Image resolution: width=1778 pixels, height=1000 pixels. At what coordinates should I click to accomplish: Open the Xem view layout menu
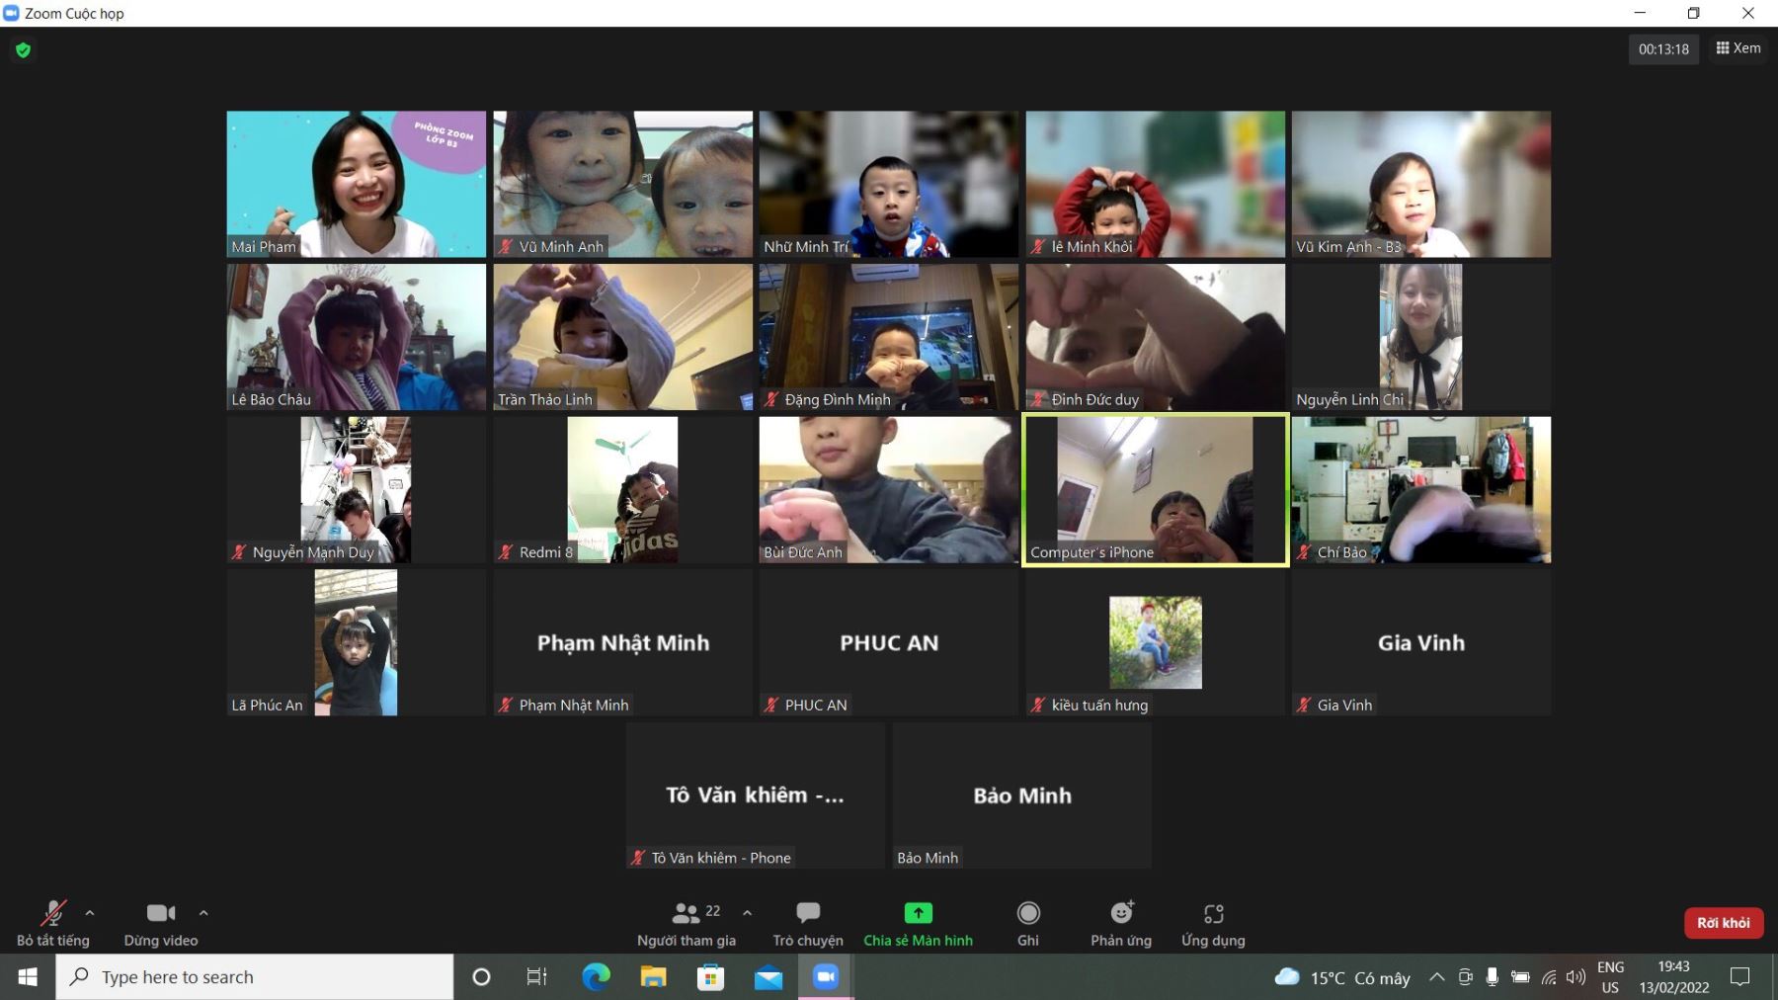1738,48
